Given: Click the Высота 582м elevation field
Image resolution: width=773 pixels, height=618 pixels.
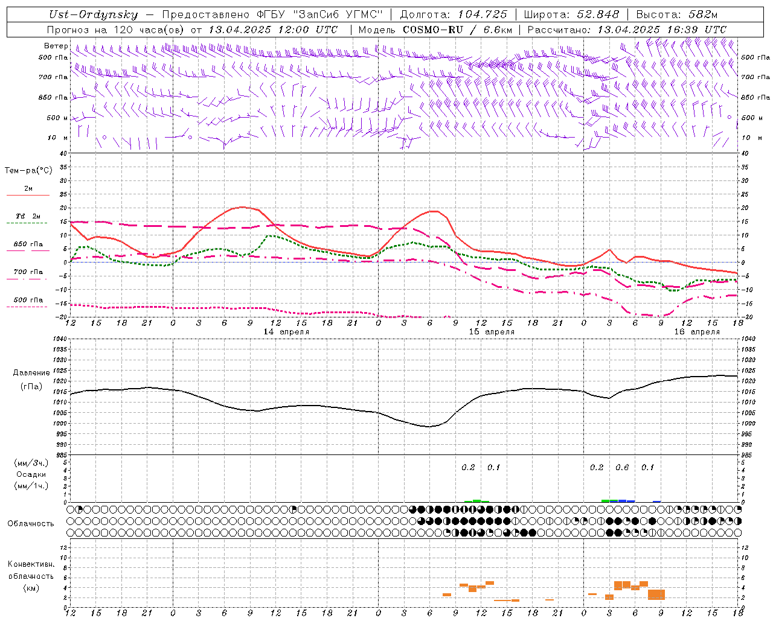Looking at the screenshot, I should click(x=676, y=15).
